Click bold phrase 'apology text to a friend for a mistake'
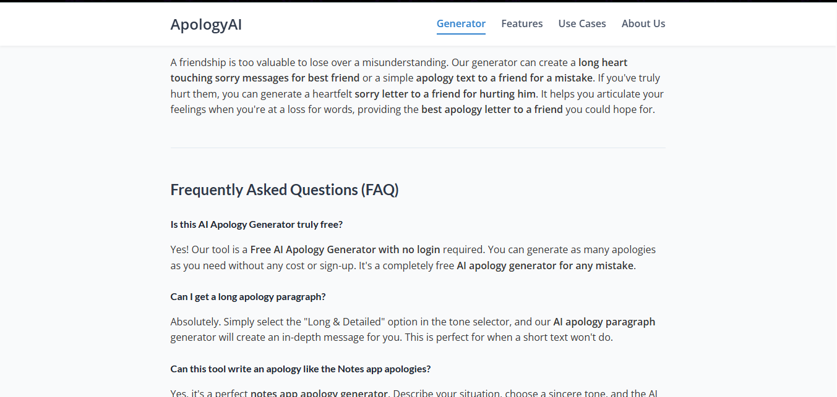837x397 pixels. 504,78
